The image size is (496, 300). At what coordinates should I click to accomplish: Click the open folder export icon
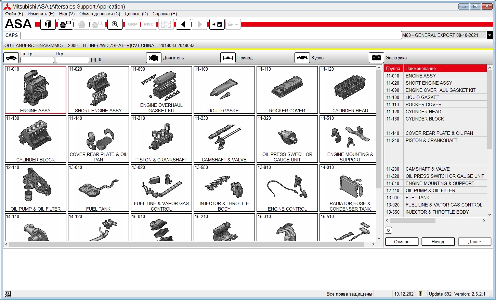[233, 24]
